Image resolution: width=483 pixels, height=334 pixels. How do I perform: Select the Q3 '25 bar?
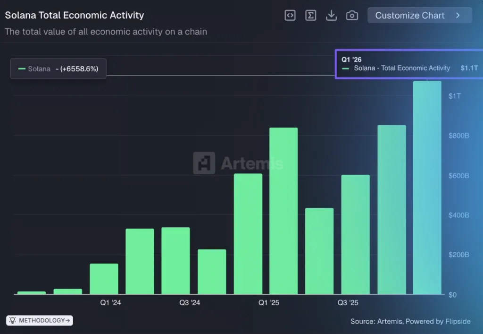click(355, 235)
